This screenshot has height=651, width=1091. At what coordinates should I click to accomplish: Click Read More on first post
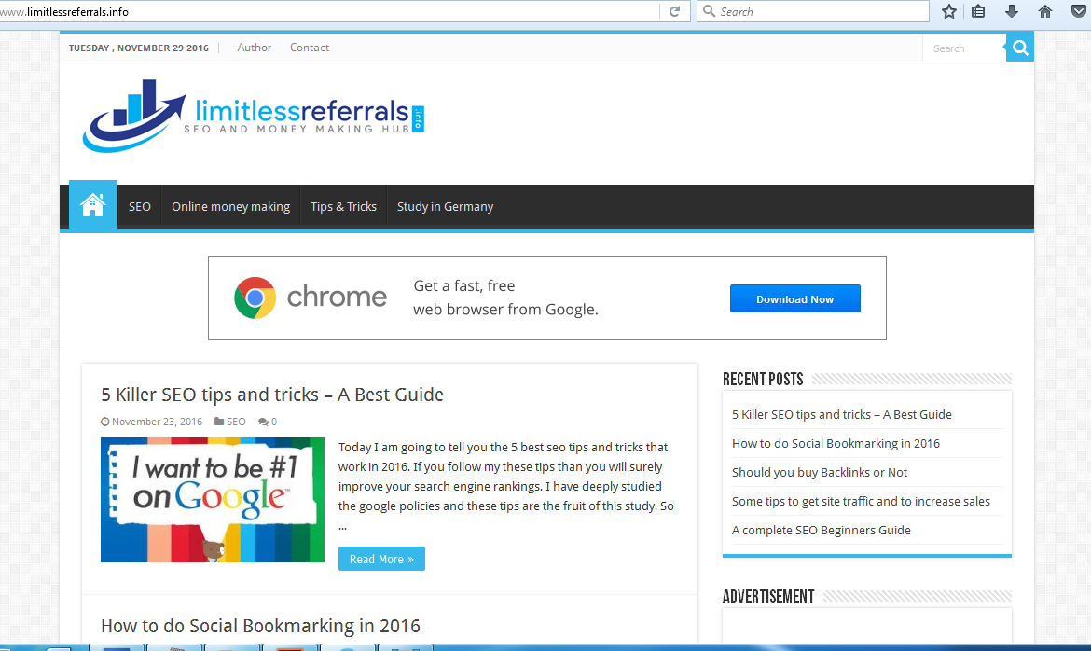point(381,559)
